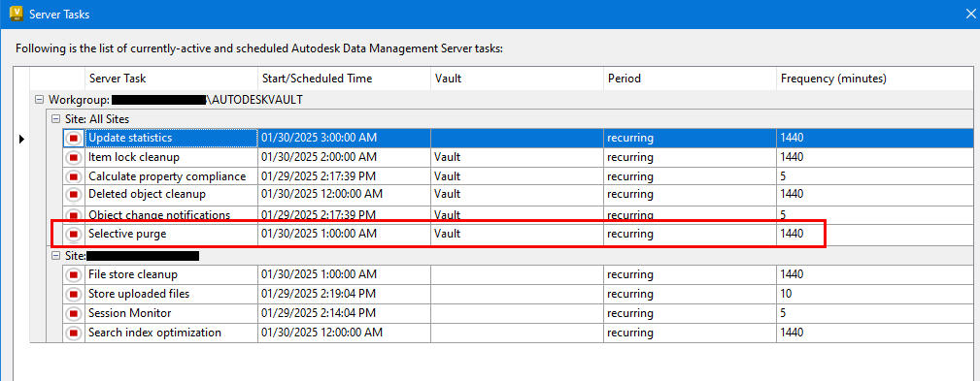Collapse the Workgroup AUTODESKVAULT node
Image resolution: width=980 pixels, height=381 pixels.
[x=40, y=99]
